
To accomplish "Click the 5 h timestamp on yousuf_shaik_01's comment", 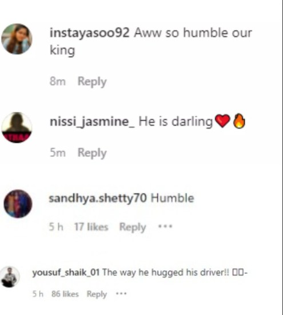I will tap(38, 294).
